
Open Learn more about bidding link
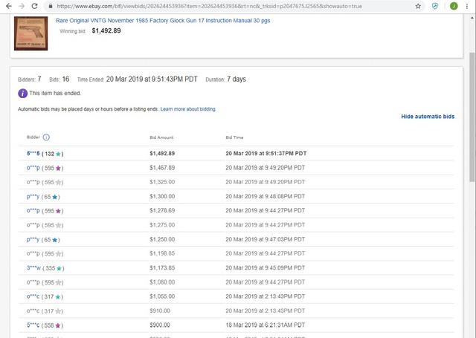click(x=188, y=109)
